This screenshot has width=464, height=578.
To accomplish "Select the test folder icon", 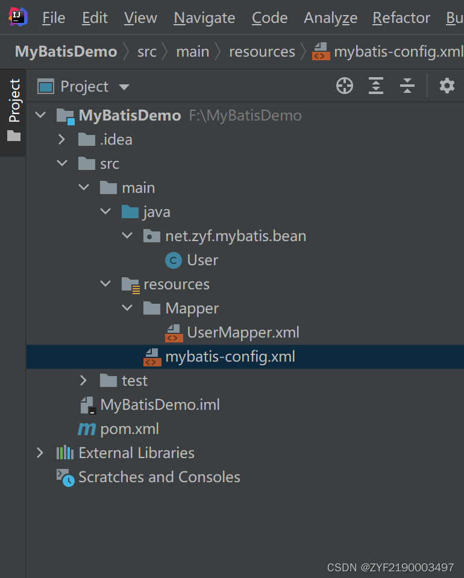I will point(108,380).
